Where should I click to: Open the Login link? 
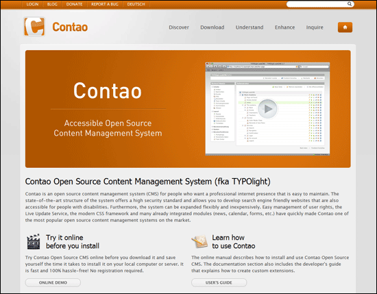tap(32, 4)
